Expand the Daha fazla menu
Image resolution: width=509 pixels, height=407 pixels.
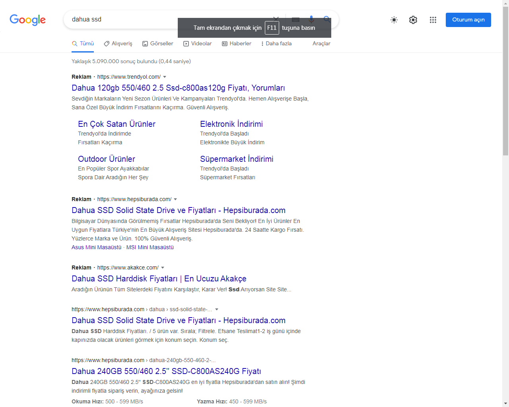coord(276,44)
